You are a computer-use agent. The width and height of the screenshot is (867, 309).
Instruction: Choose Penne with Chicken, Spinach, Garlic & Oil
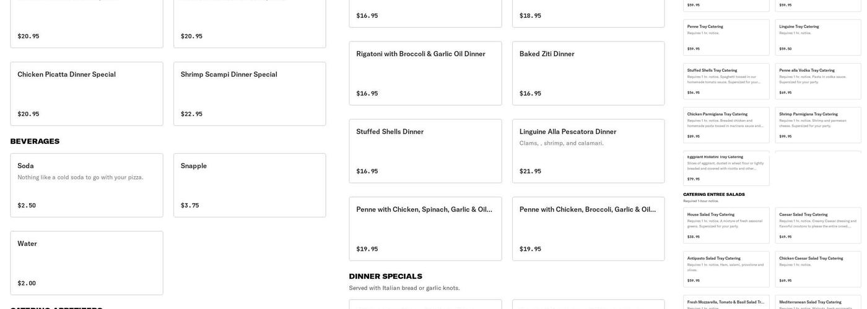[425, 229]
